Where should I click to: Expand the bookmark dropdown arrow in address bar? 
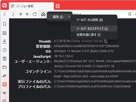tap(135, 14)
